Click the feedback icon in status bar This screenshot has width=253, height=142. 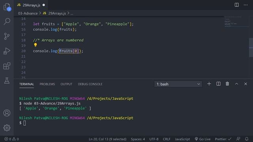pos(238,139)
